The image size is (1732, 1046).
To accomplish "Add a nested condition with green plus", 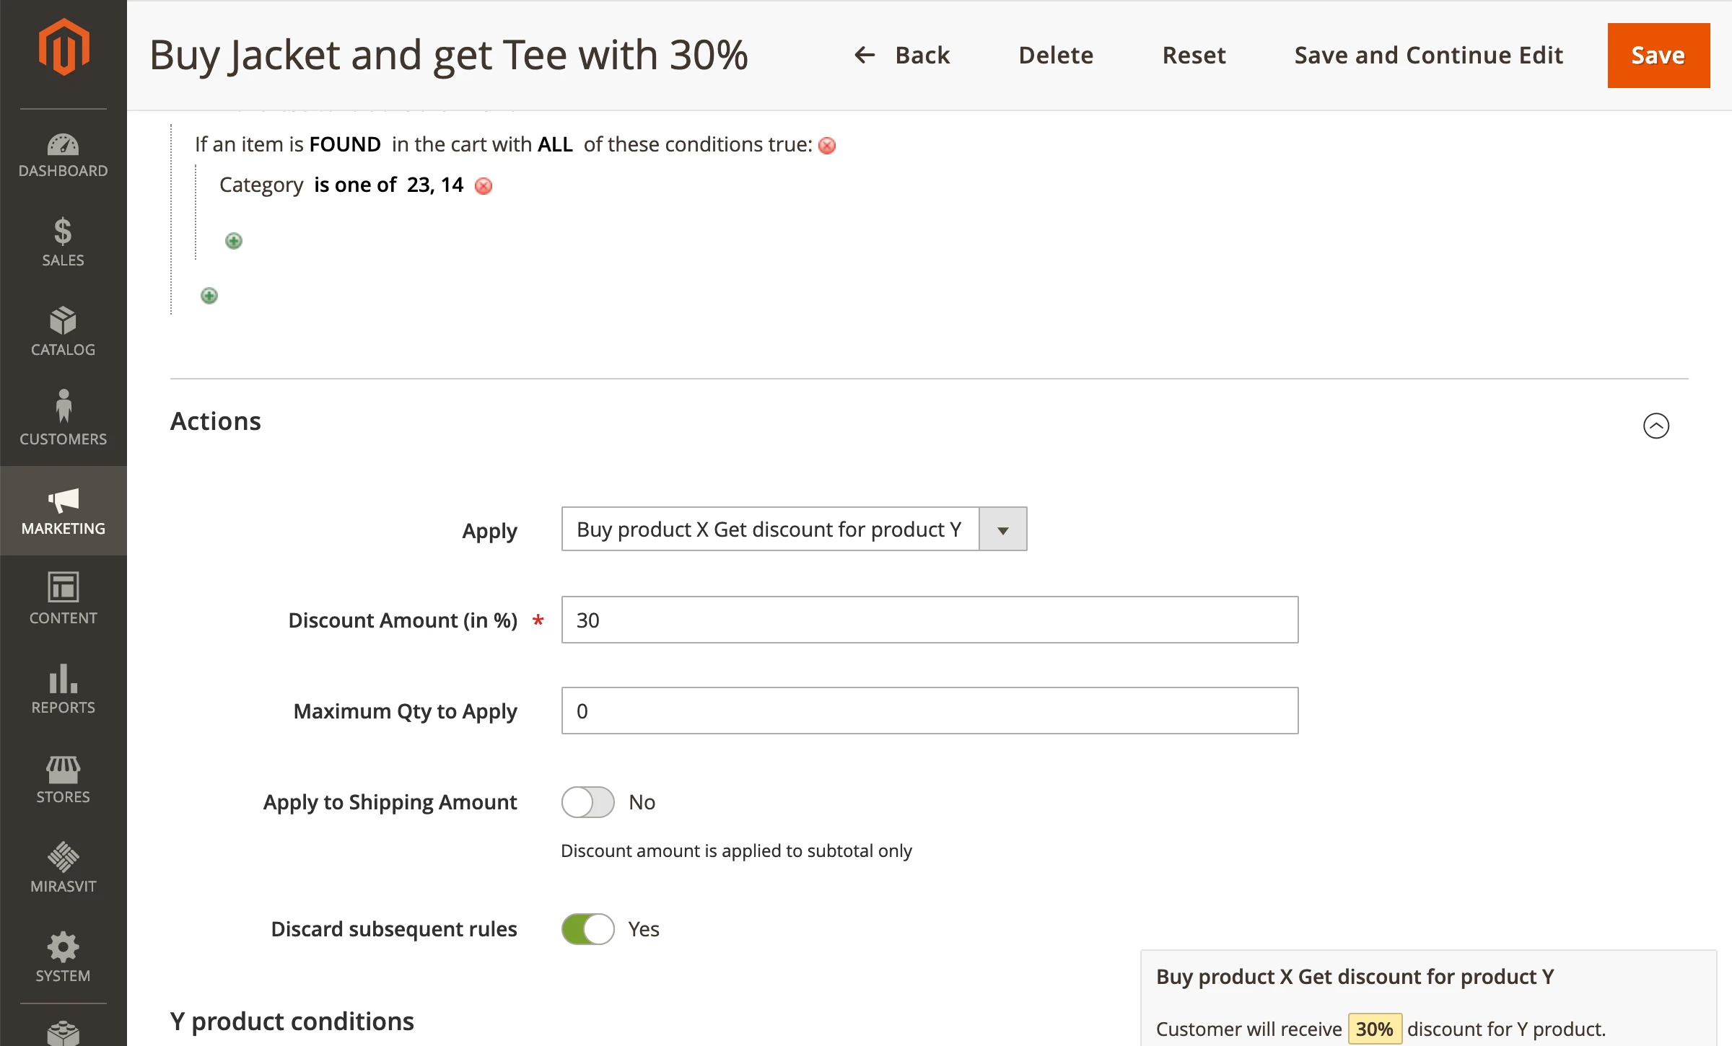I will 234,241.
